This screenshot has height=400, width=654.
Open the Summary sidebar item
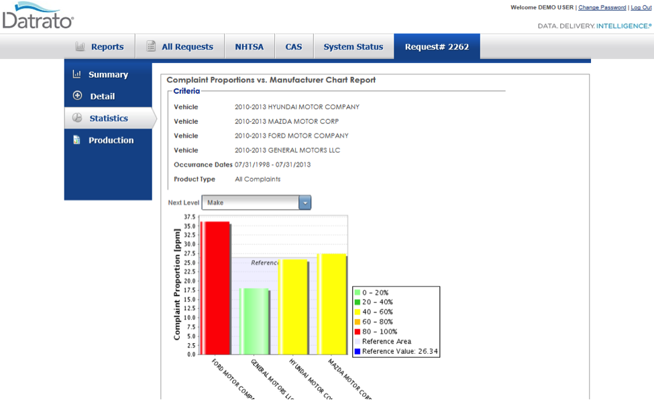point(108,74)
